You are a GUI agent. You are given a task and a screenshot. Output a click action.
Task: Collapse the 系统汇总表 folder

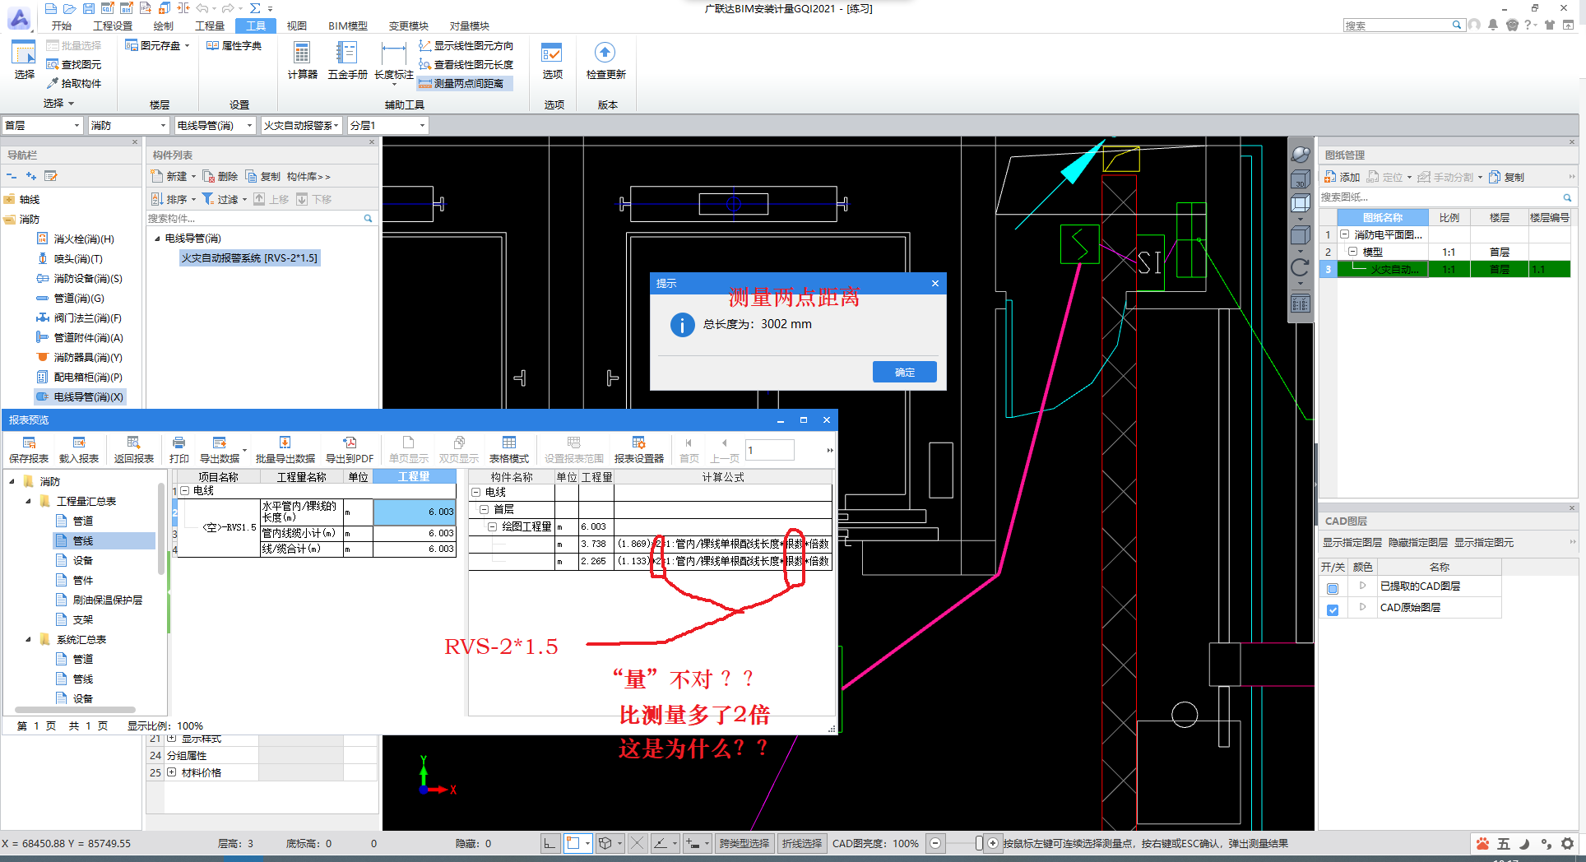pyautogui.click(x=28, y=639)
